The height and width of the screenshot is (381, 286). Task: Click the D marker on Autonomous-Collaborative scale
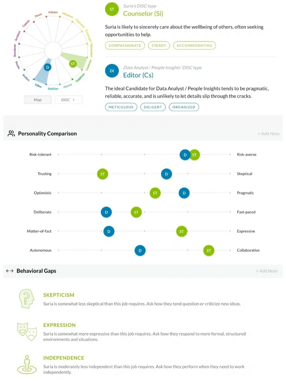[140, 250]
